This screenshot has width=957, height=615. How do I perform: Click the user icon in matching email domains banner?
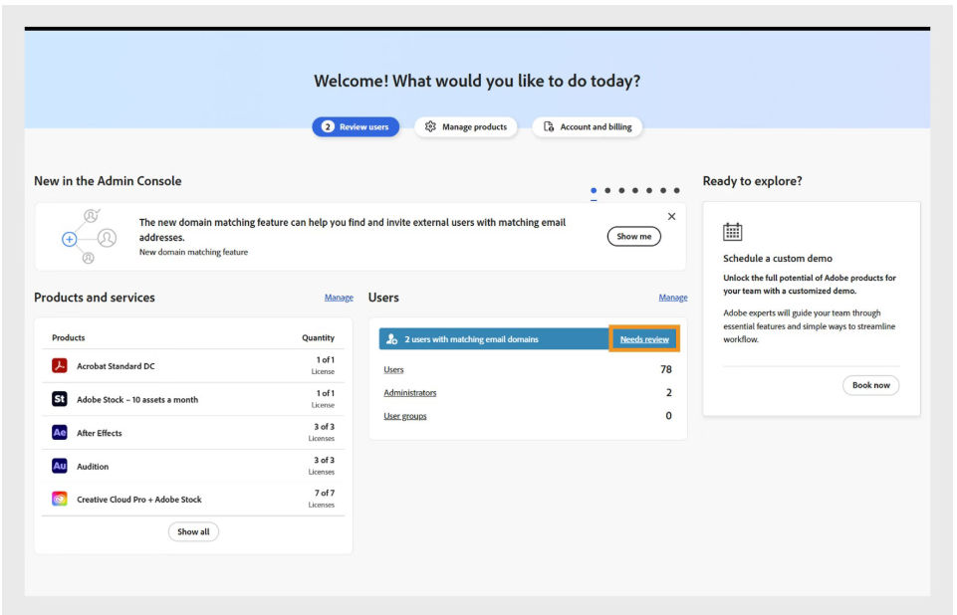tap(391, 338)
